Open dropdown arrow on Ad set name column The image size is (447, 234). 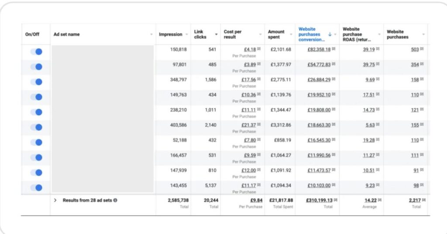click(151, 34)
